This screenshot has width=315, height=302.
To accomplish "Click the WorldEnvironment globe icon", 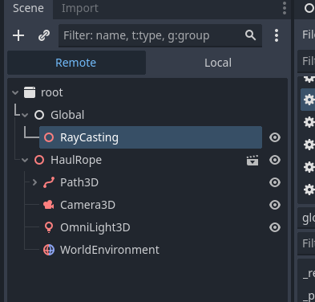I will pos(49,250).
